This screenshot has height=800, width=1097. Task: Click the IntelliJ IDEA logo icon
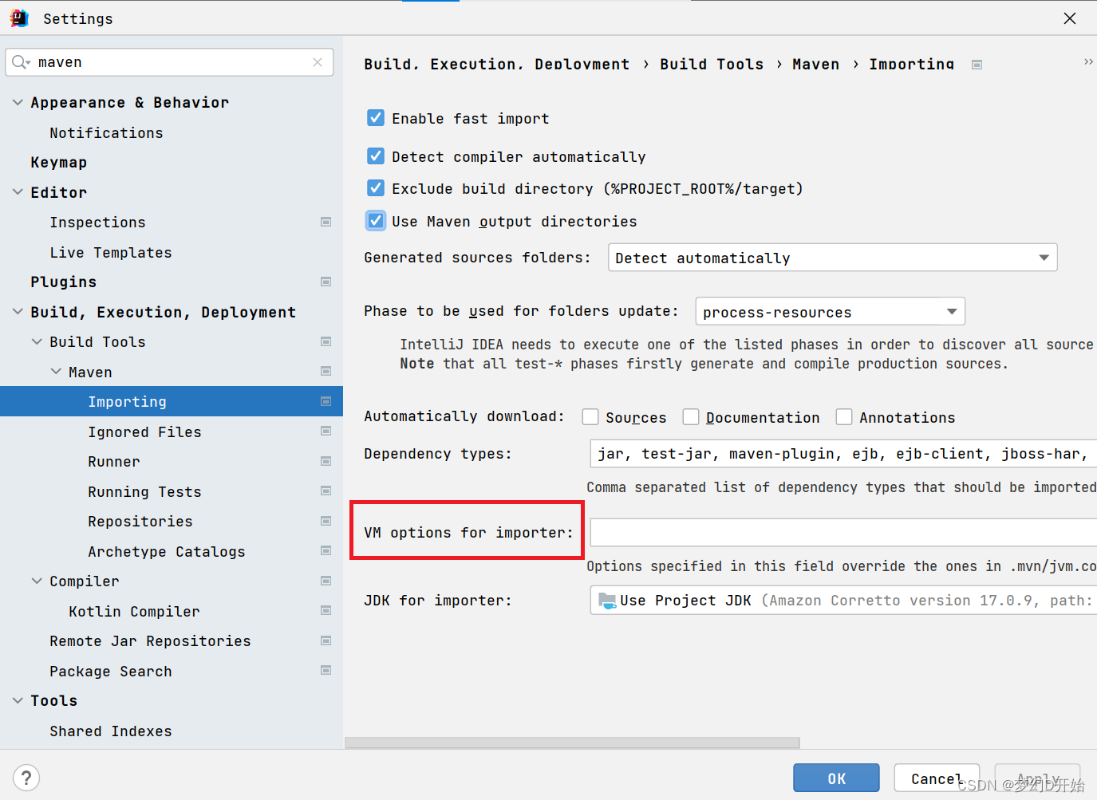tap(19, 18)
